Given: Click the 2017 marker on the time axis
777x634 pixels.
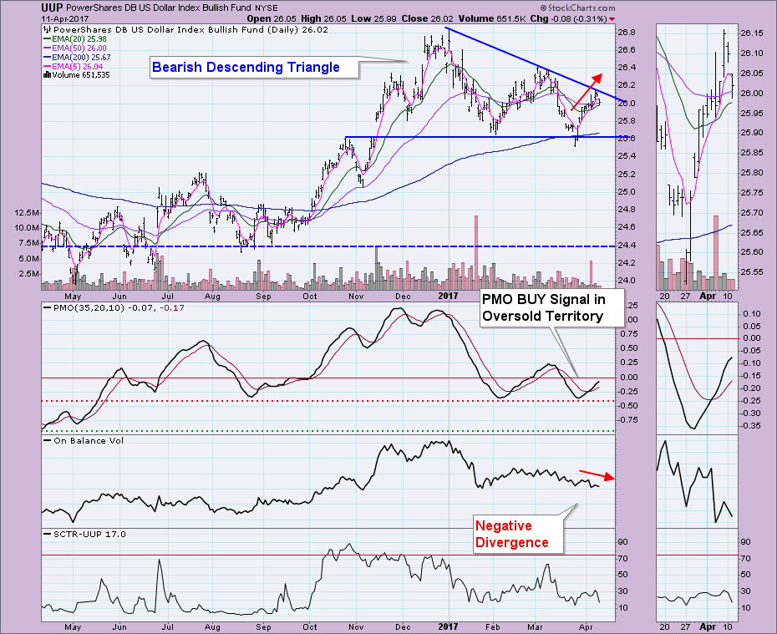Looking at the screenshot, I should click(449, 294).
